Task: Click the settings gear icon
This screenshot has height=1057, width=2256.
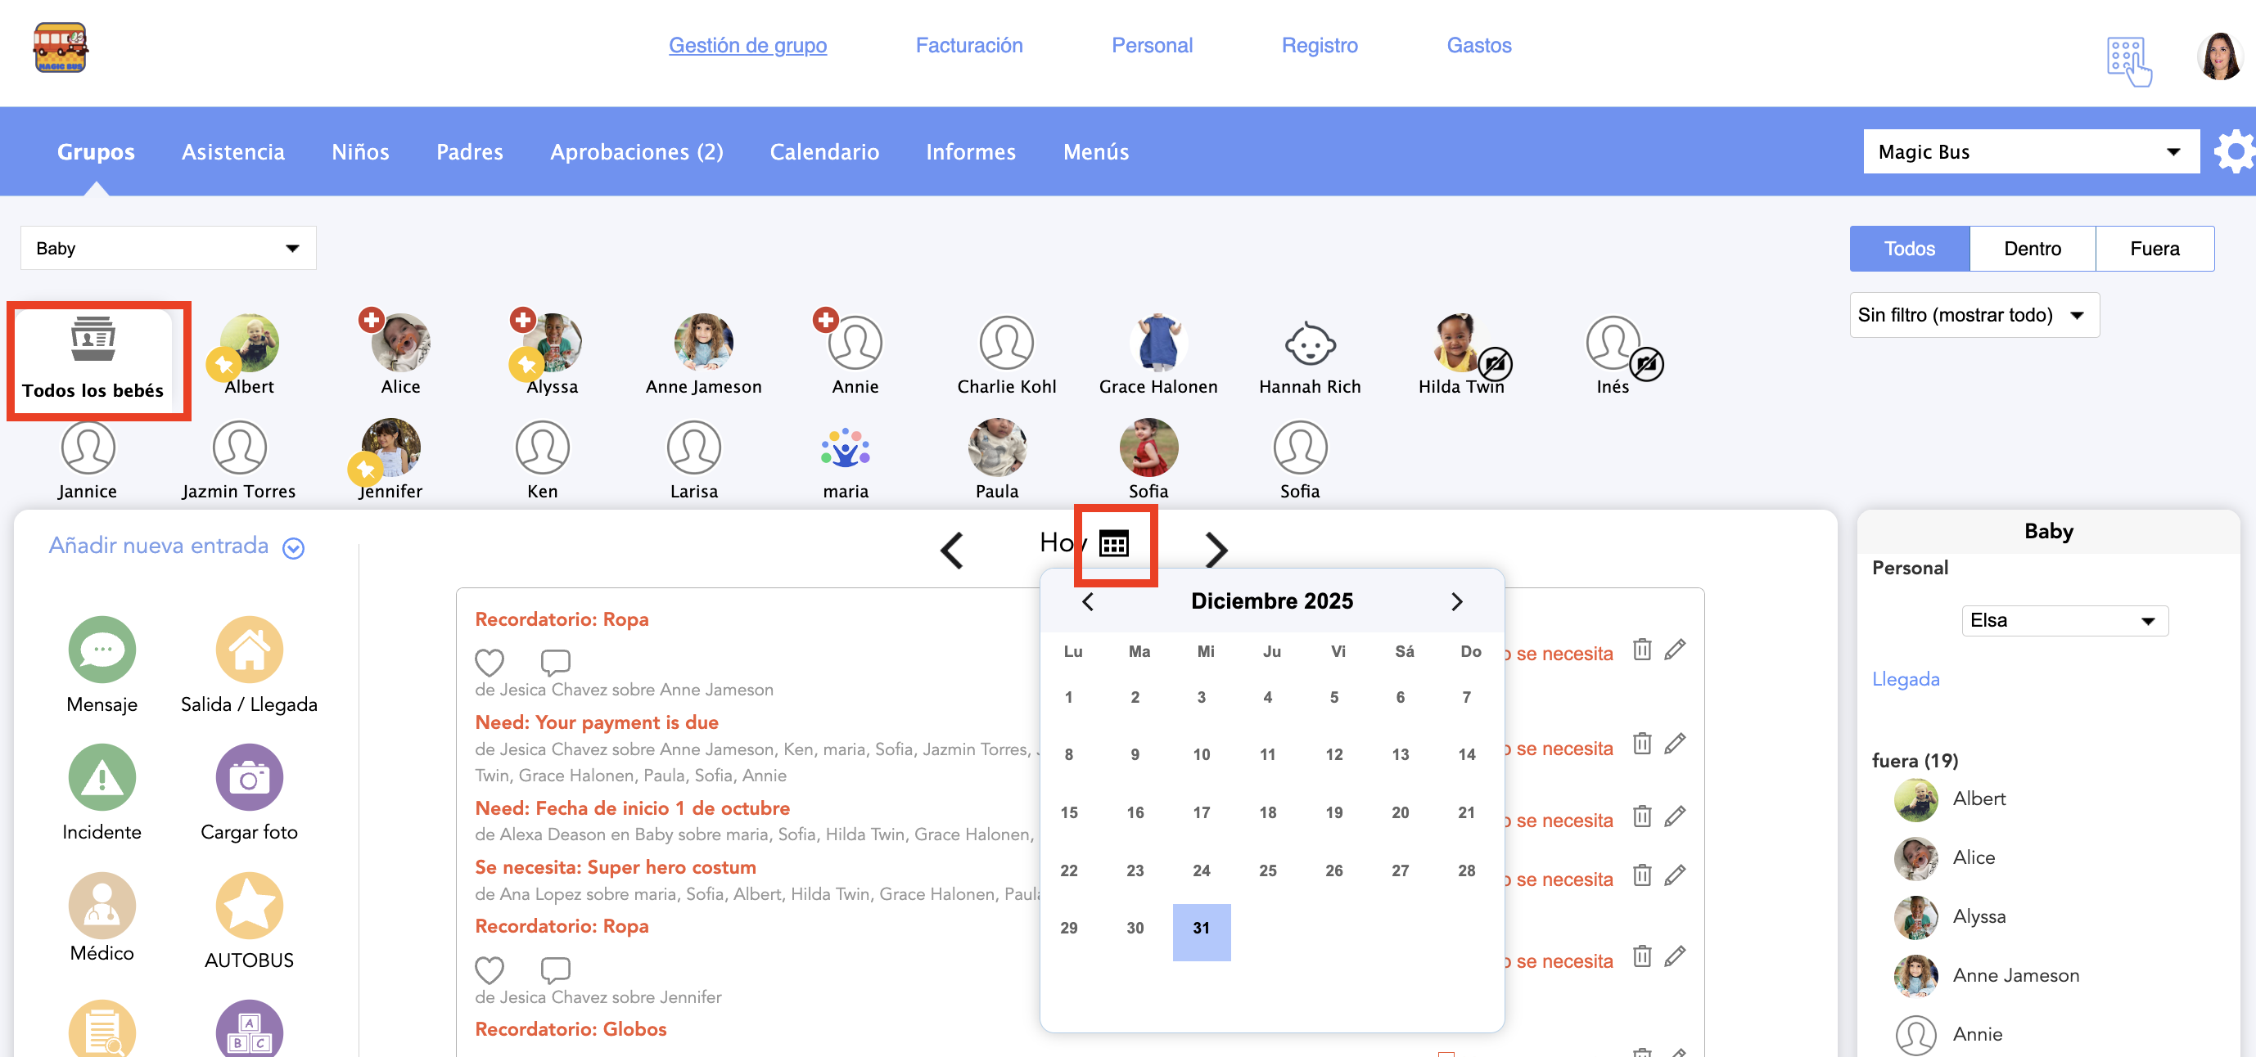Action: [x=2234, y=152]
